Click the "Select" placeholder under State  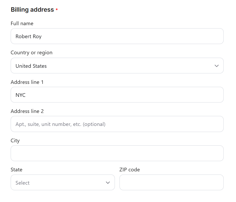pyautogui.click(x=22, y=183)
